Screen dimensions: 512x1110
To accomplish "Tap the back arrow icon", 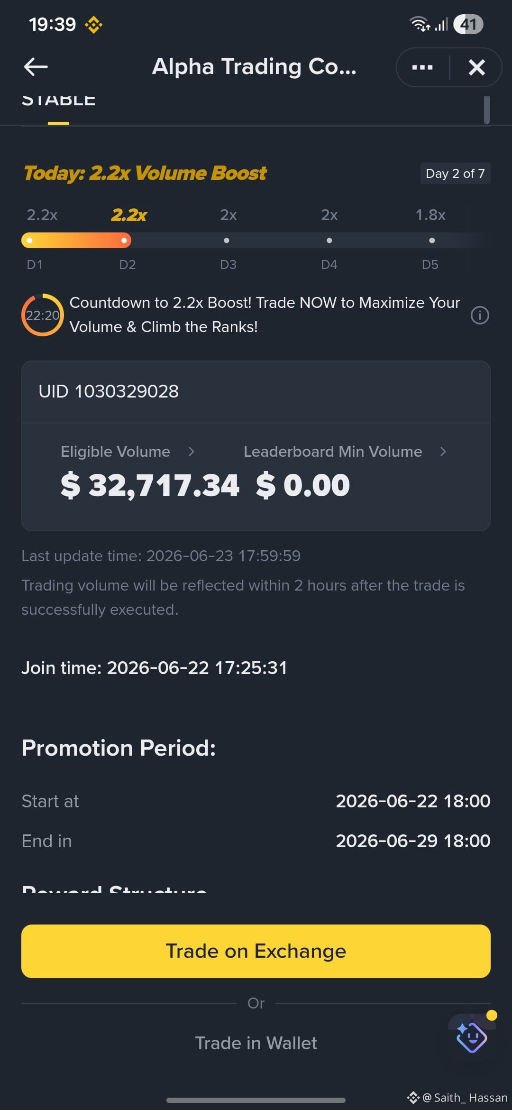I will (x=36, y=67).
